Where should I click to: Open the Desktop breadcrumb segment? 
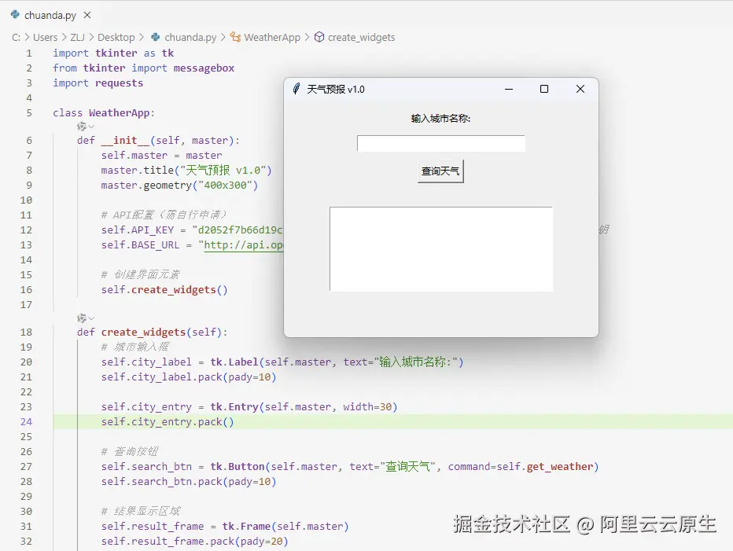click(116, 38)
